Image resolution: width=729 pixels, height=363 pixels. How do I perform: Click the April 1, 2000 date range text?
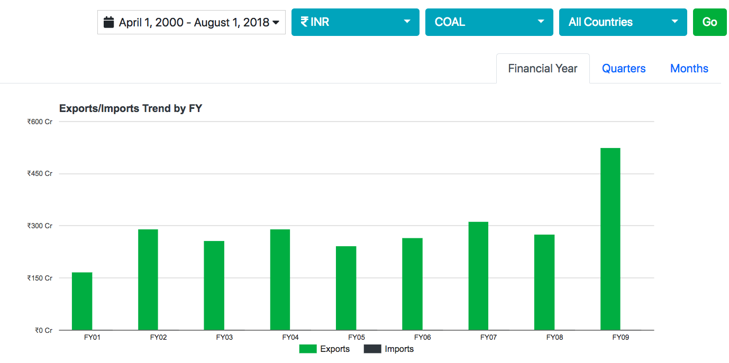[194, 22]
